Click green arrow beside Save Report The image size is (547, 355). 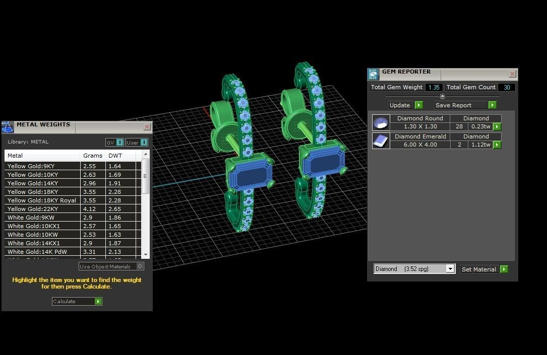[x=492, y=105]
